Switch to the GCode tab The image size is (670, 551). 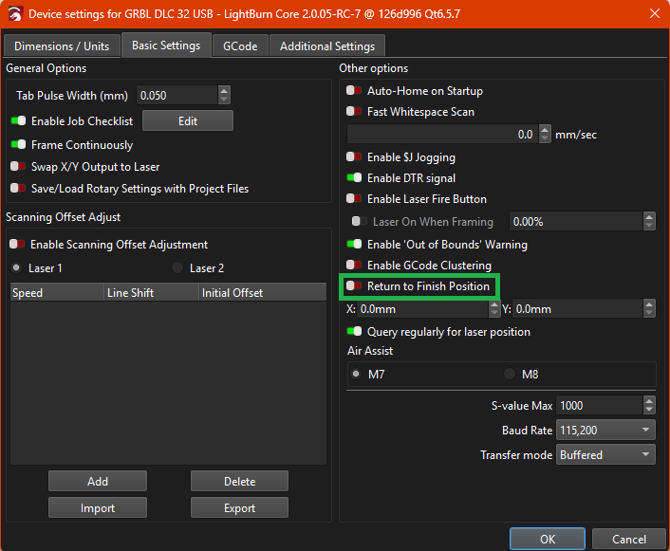pyautogui.click(x=239, y=46)
